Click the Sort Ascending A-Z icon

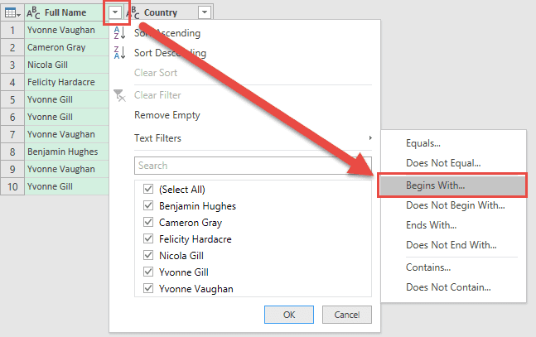tap(120, 33)
